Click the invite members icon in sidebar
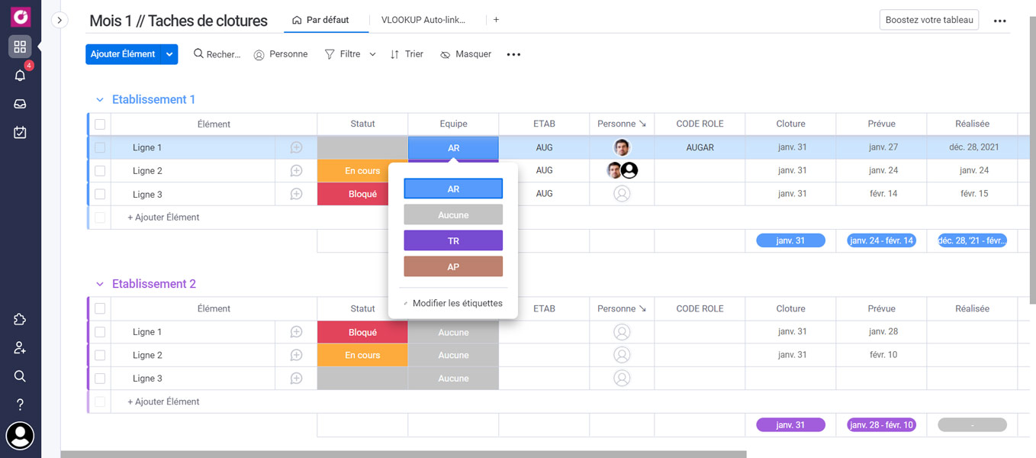The width and height of the screenshot is (1036, 458). coord(20,347)
